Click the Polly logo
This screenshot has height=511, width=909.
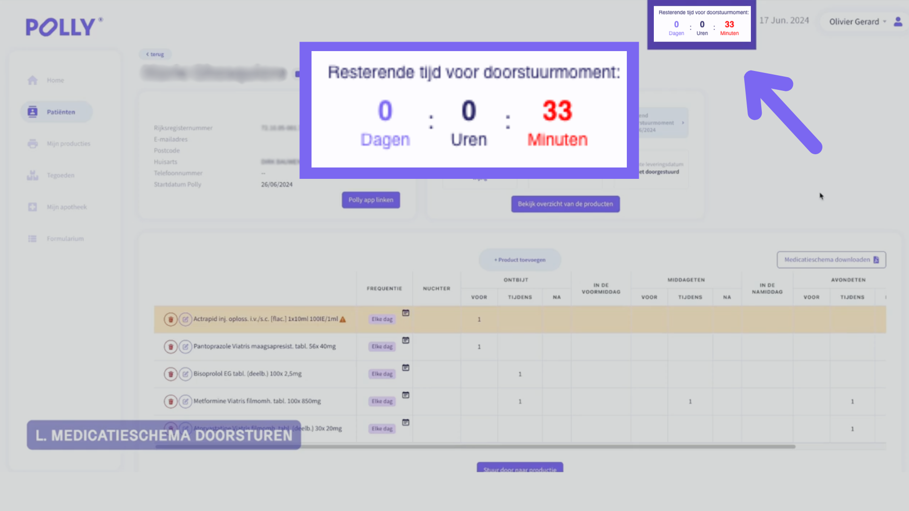[x=64, y=27]
